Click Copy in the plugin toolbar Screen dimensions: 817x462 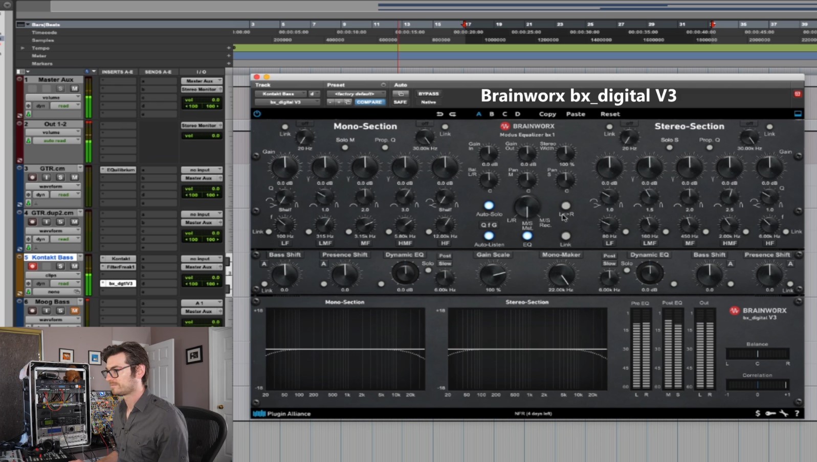pyautogui.click(x=547, y=114)
